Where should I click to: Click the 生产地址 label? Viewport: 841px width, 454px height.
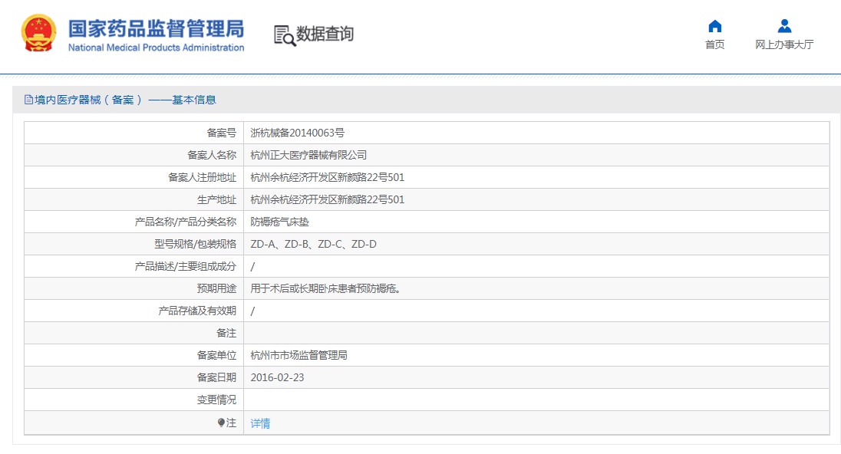point(216,199)
